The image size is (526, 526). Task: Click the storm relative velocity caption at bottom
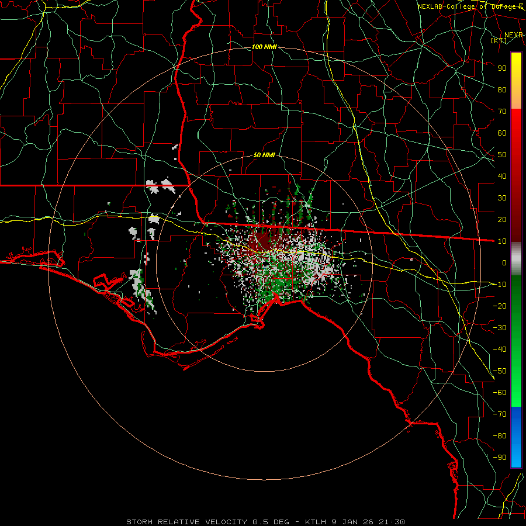[265, 522]
